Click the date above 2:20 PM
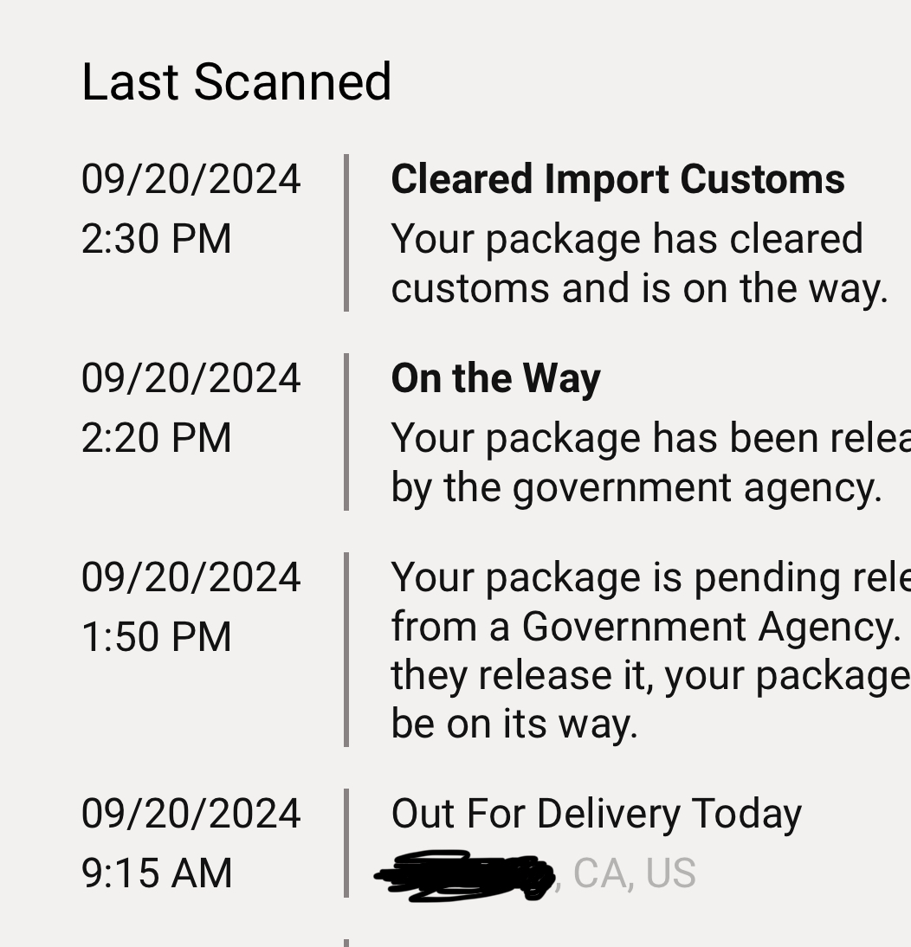911x947 pixels. click(191, 378)
